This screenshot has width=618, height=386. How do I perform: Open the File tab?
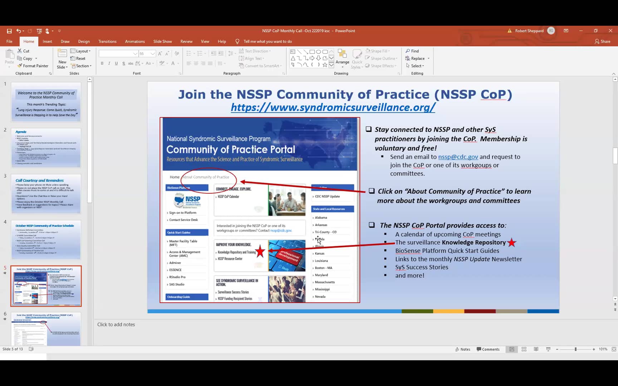(9, 41)
